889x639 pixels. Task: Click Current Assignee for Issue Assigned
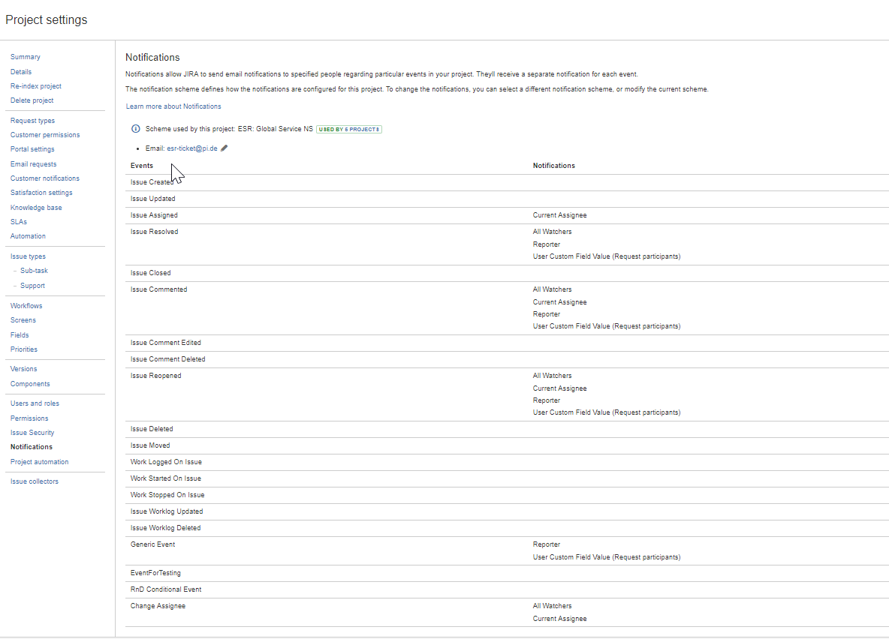coord(559,215)
